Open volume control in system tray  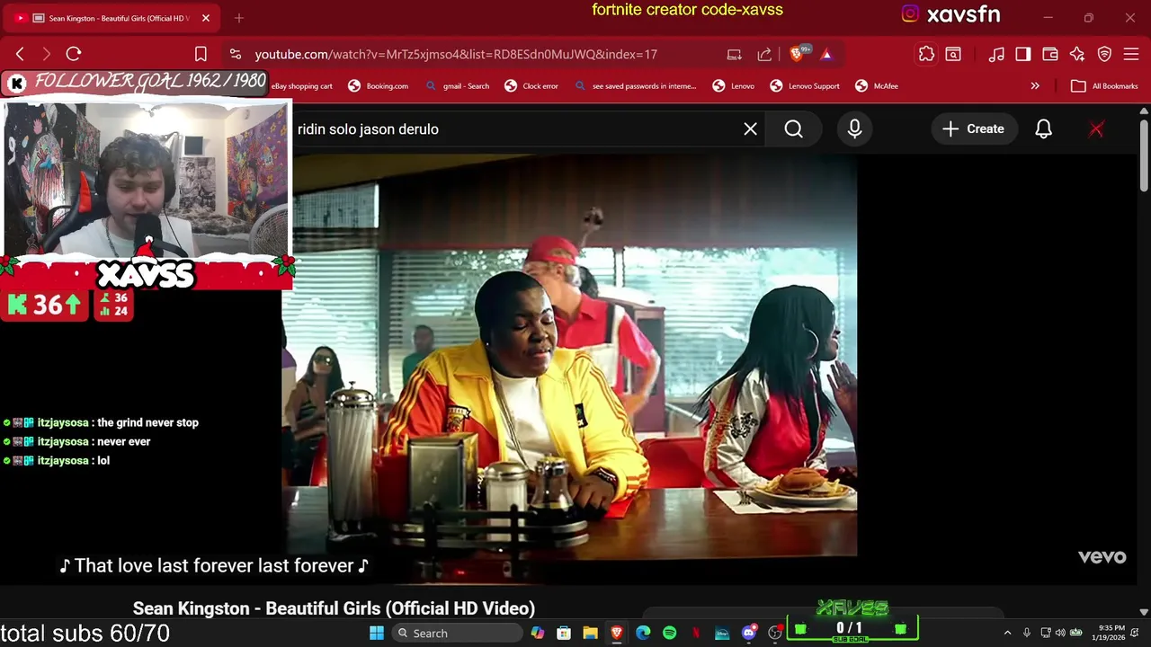[1060, 633]
